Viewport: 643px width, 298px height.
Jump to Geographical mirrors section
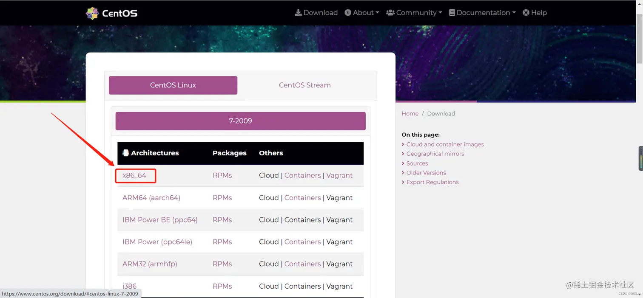pos(435,154)
